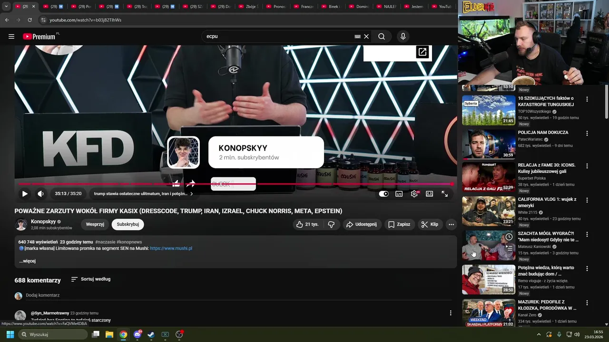Open 'MAZUREK: PEDOFILE Z KŁODZKA' video title

tap(547, 305)
